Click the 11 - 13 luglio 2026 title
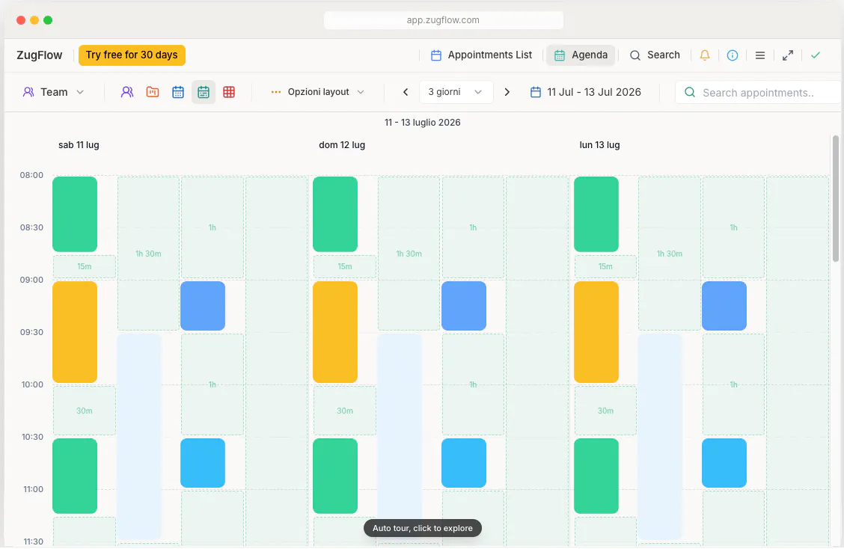This screenshot has width=844, height=549. 423,122
